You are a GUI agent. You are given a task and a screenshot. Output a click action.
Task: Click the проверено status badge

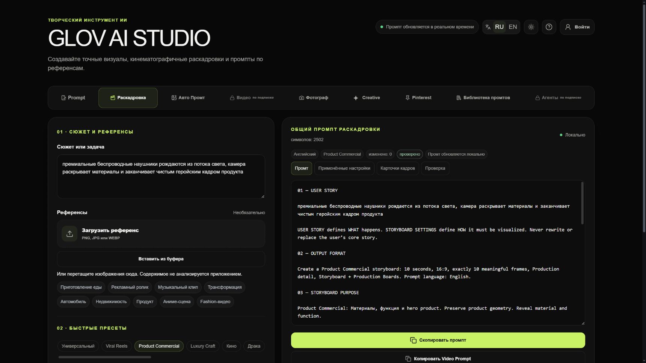(x=410, y=154)
